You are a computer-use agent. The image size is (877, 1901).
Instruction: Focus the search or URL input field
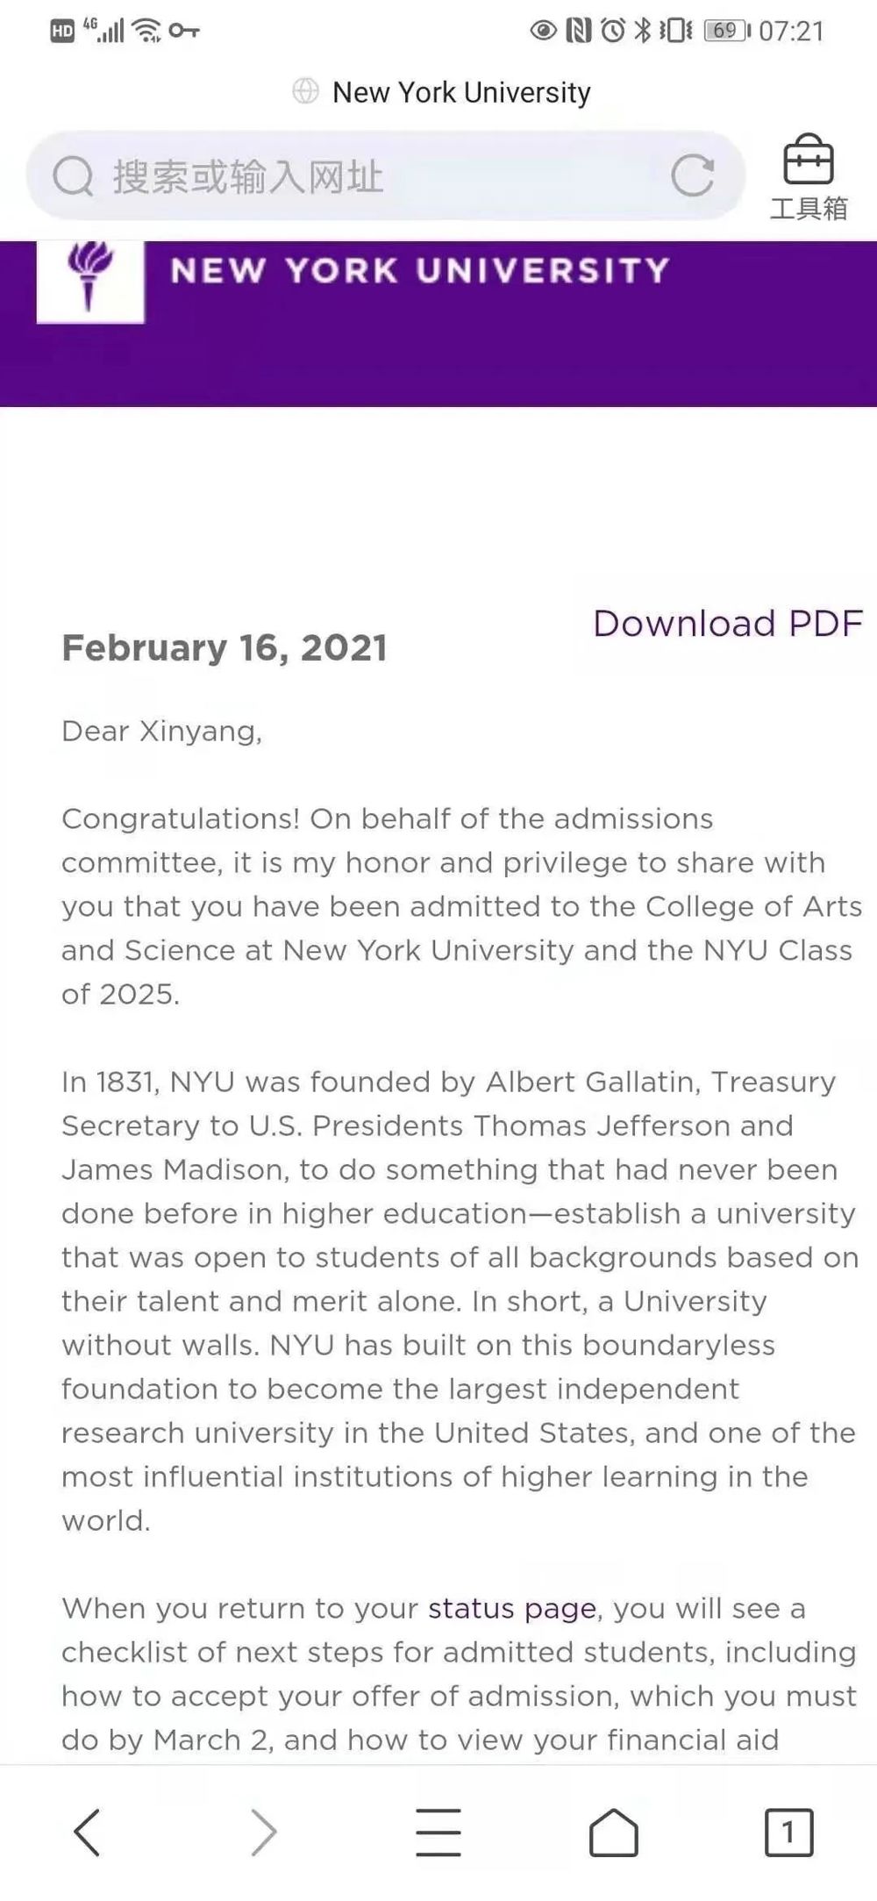(x=368, y=176)
